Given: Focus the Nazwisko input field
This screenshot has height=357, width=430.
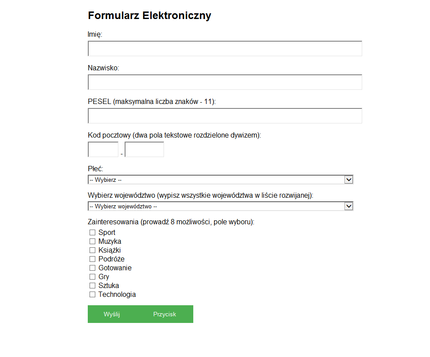Looking at the screenshot, I should (x=225, y=82).
